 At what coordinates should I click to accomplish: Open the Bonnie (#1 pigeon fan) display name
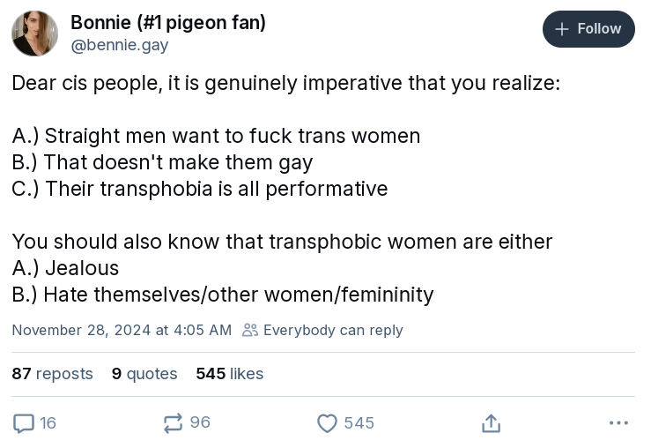167,22
